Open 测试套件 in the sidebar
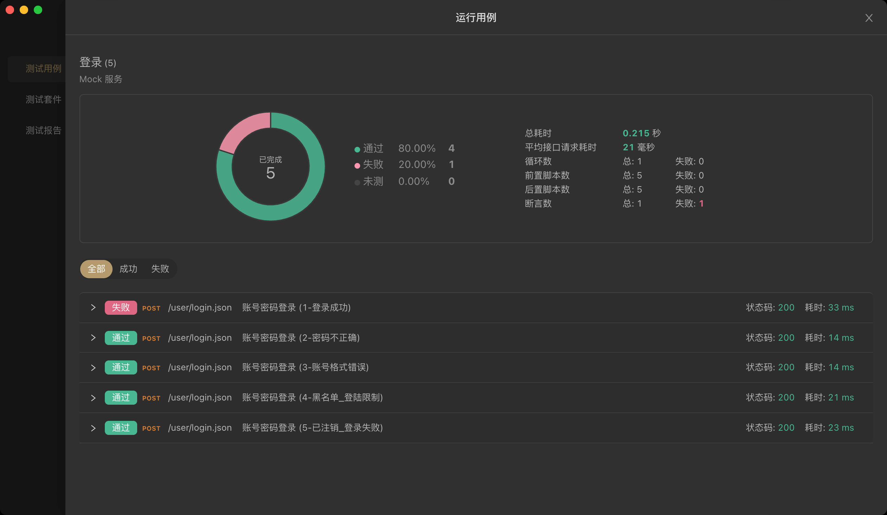Image resolution: width=887 pixels, height=515 pixels. coord(43,99)
